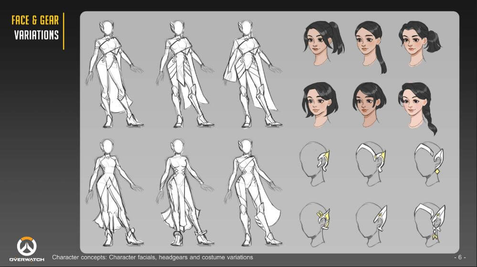This screenshot has height=267, width=477.
Task: Choose the costume with striped tabard panel and cape
Action: coord(186,74)
